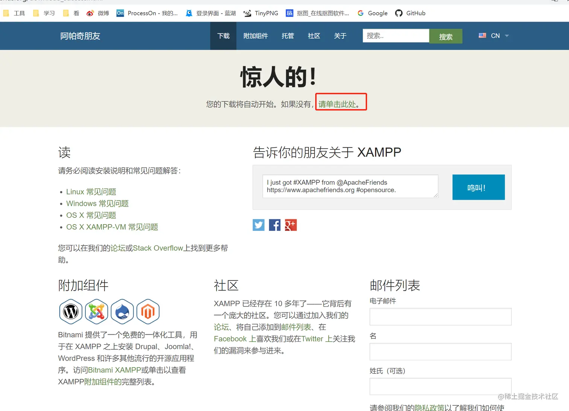Focus the 电子邮件 input field
Screen dimensions: 569x411
440,317
